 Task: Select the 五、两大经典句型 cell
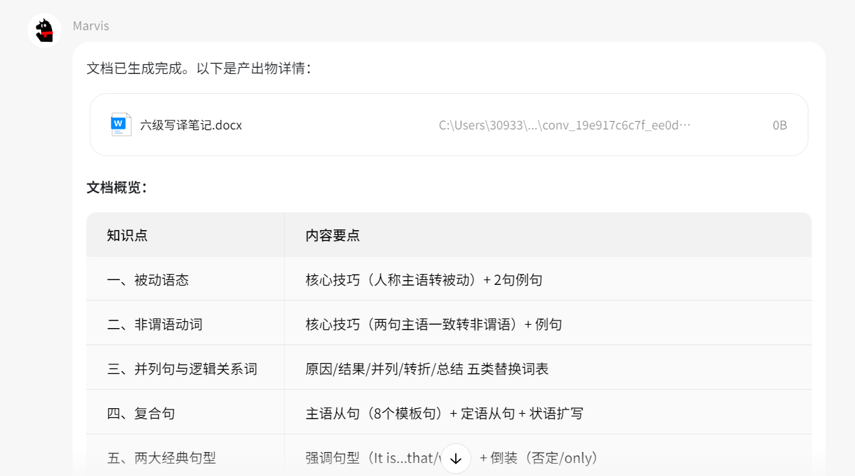click(x=186, y=456)
